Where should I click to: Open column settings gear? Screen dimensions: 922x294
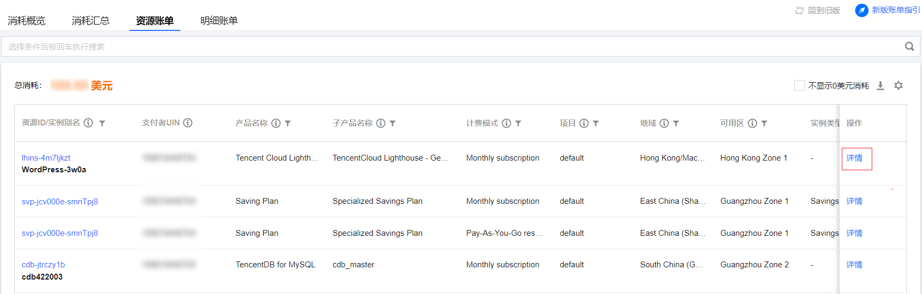point(898,85)
